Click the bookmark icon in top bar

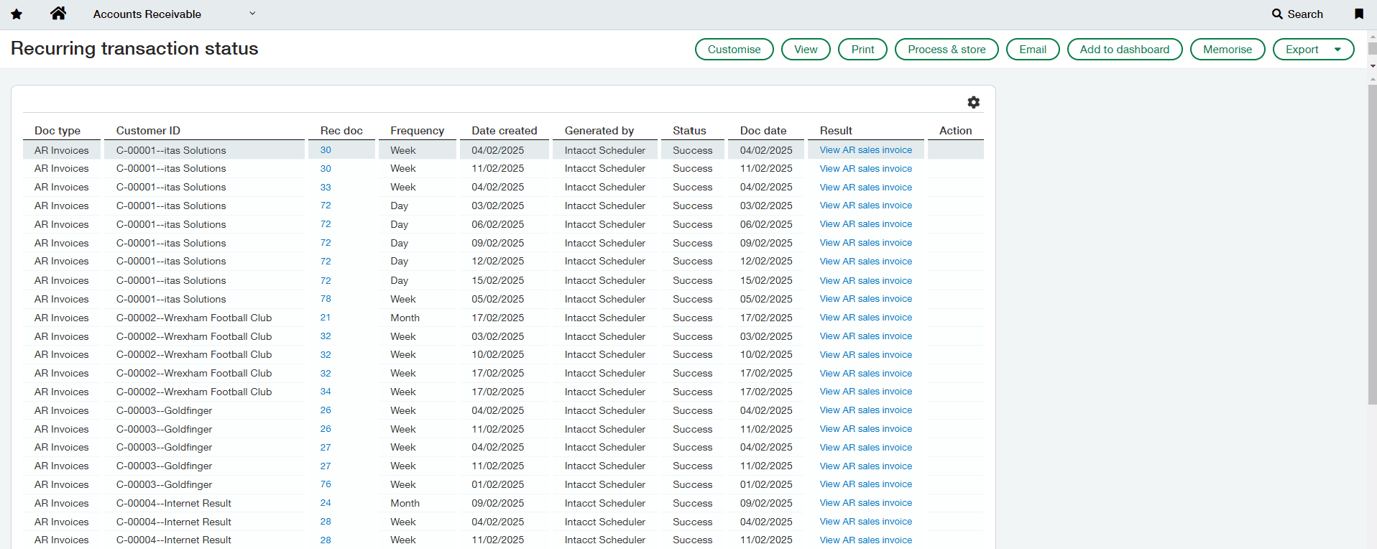coord(1359,14)
